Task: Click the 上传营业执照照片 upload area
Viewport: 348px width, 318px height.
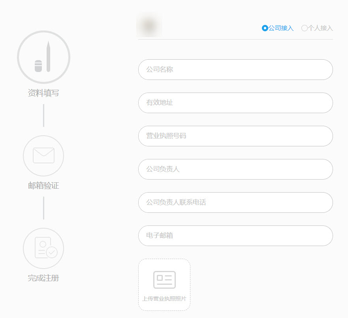Action: [164, 284]
